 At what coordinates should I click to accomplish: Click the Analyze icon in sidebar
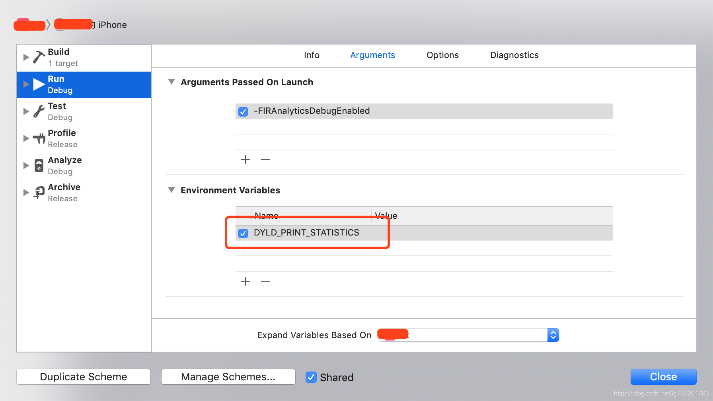click(39, 165)
